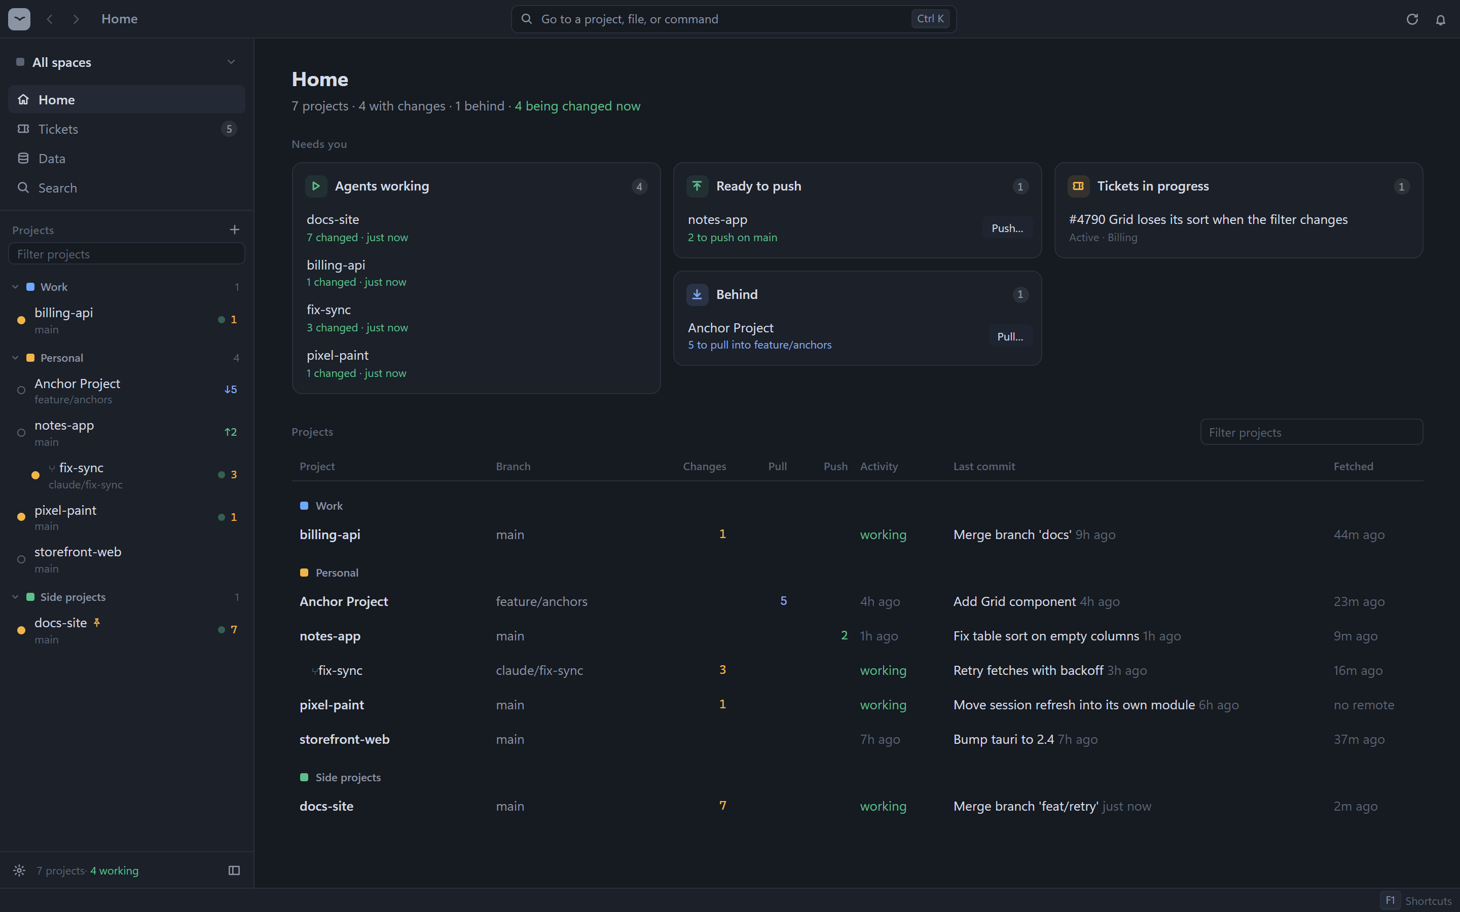Click the app logo icon in the top bar
The width and height of the screenshot is (1460, 912).
(x=19, y=19)
